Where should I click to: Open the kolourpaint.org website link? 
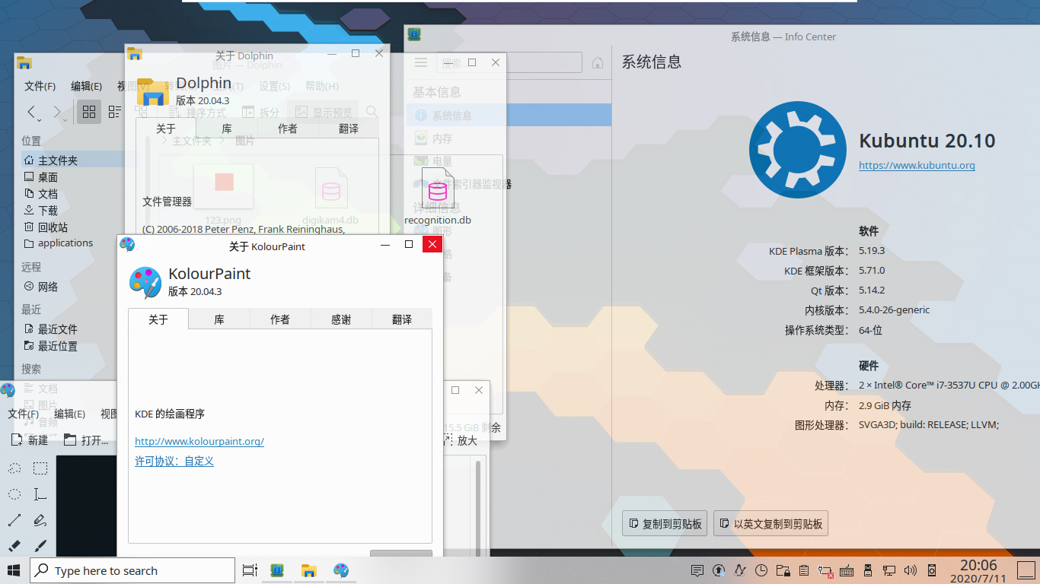(199, 441)
